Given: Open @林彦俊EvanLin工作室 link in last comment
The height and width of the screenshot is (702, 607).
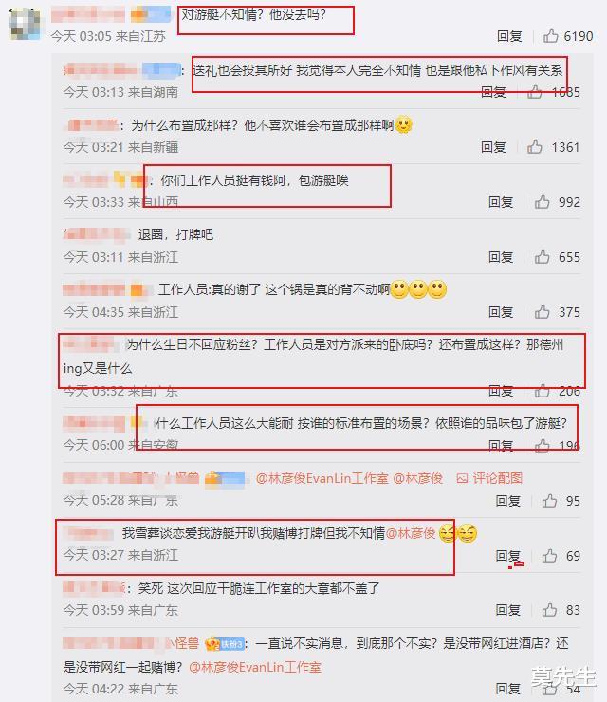Looking at the screenshot, I should coord(255,667).
